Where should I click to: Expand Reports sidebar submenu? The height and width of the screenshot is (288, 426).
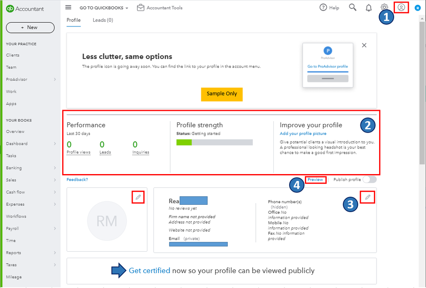[x=55, y=253]
